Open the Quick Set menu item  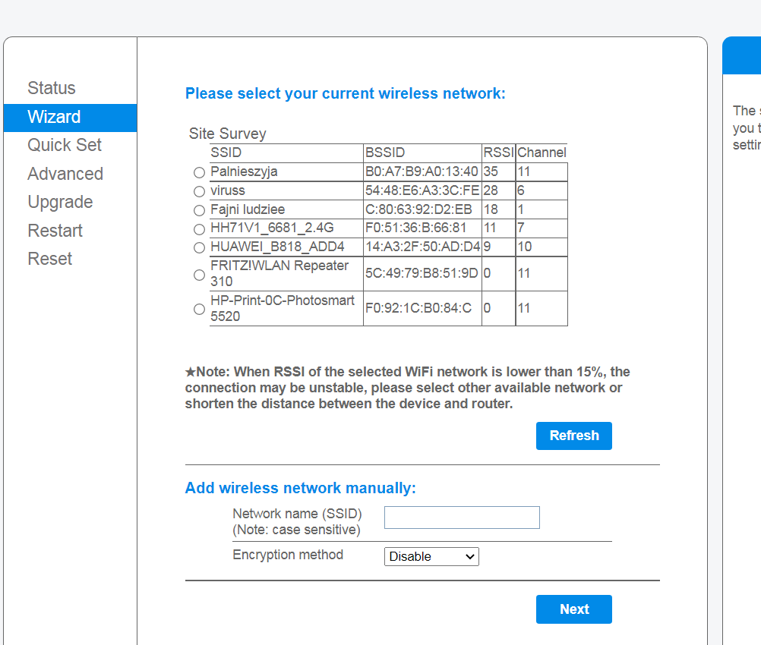tap(65, 145)
